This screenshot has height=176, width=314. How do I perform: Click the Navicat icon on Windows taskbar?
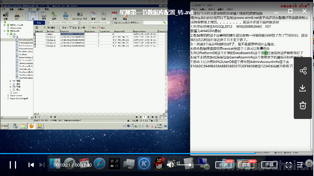[x=32, y=126]
